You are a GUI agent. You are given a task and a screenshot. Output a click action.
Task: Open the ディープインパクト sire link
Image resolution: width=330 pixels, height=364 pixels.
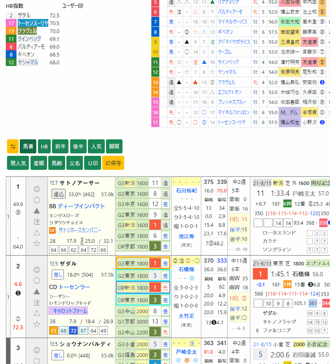point(81,206)
